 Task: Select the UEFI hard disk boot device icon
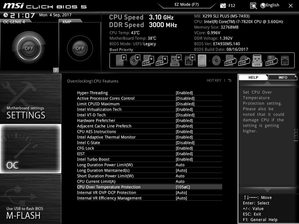(121, 61)
